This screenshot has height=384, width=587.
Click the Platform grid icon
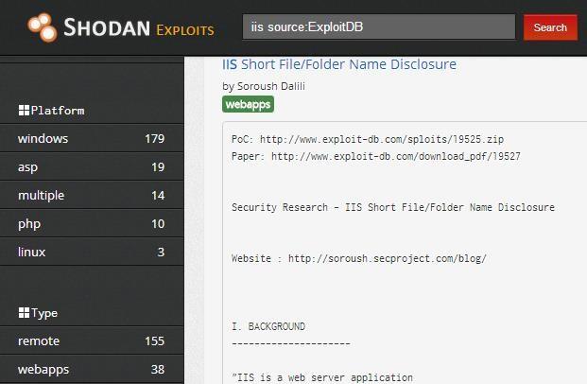point(24,111)
